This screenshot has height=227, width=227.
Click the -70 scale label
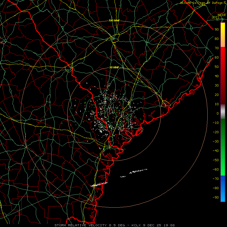click(216, 179)
